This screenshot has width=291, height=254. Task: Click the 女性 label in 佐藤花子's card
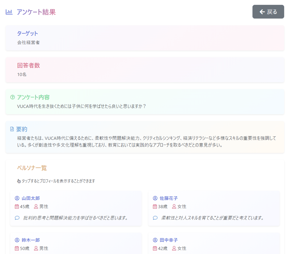pos(182,206)
